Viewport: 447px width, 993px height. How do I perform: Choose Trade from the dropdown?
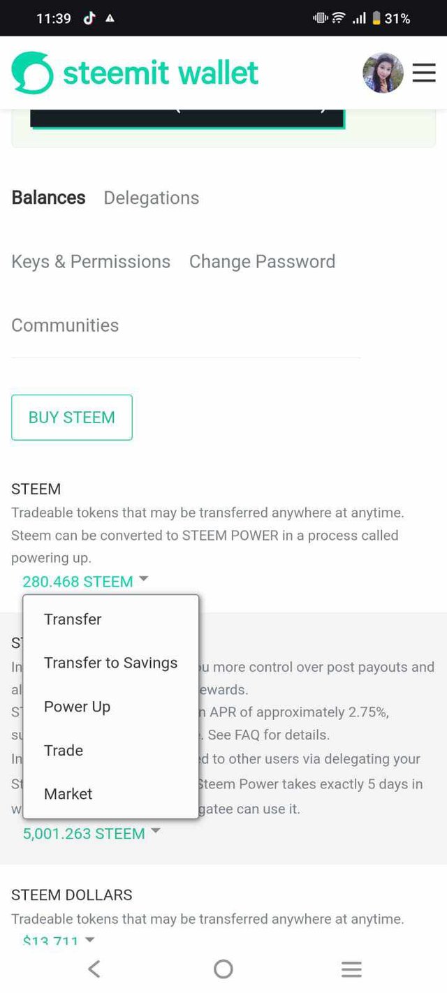(64, 750)
